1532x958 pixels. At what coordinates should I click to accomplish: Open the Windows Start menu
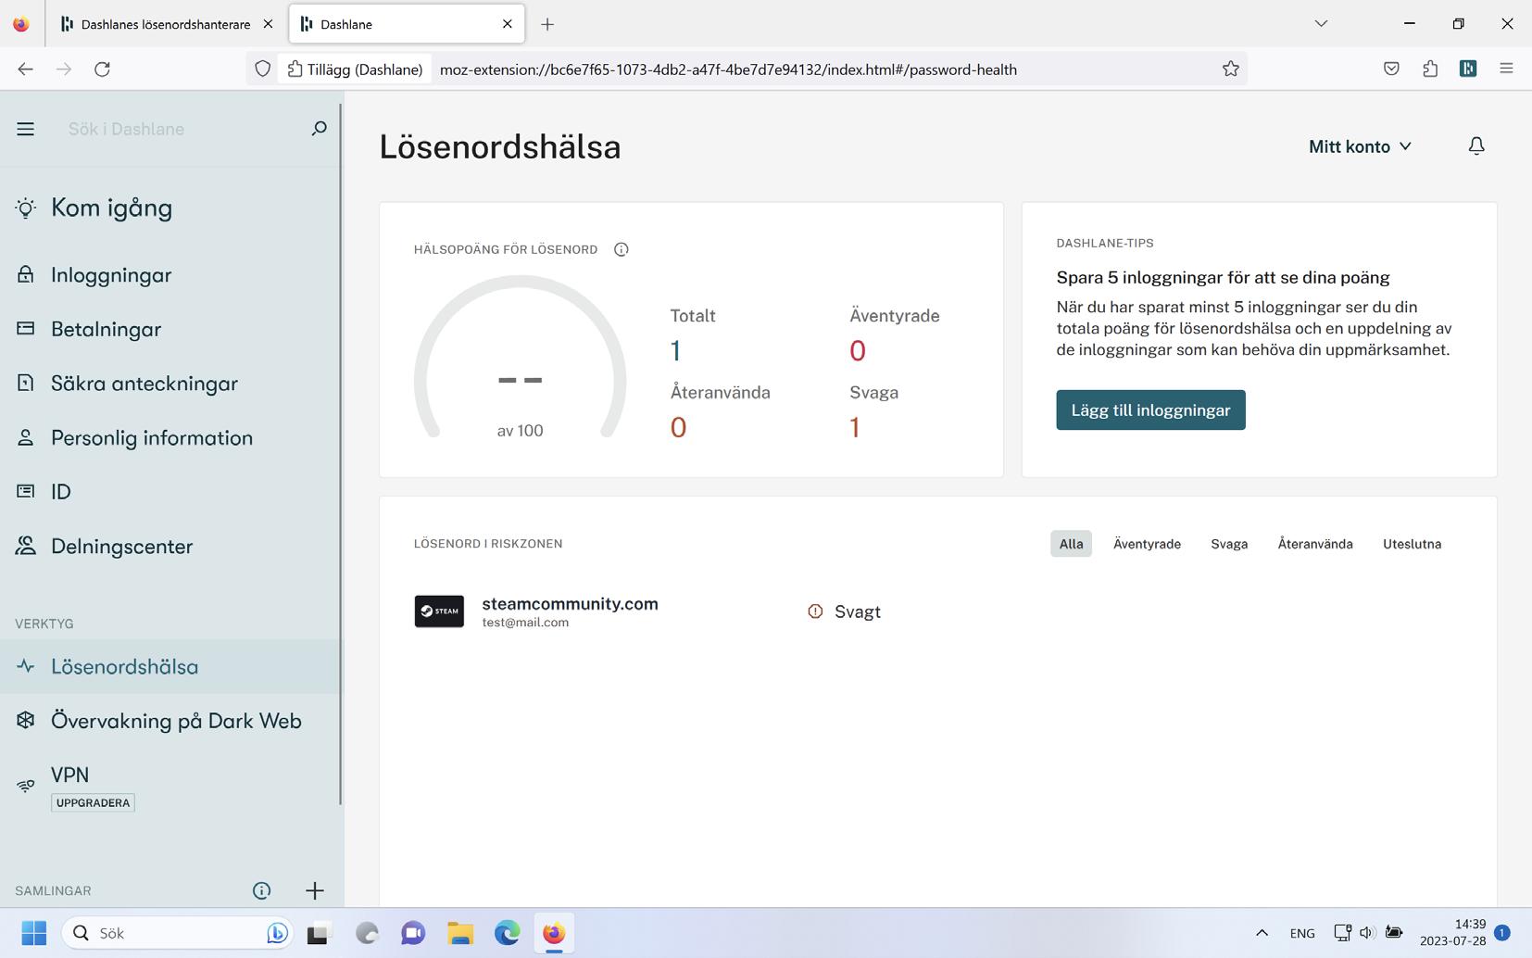point(34,933)
